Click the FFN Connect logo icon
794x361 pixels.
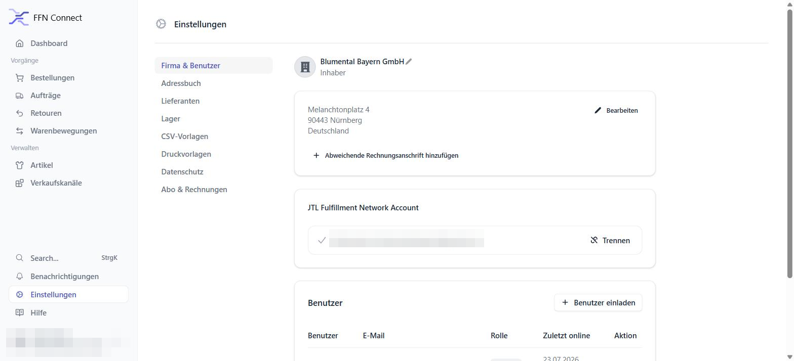point(19,18)
